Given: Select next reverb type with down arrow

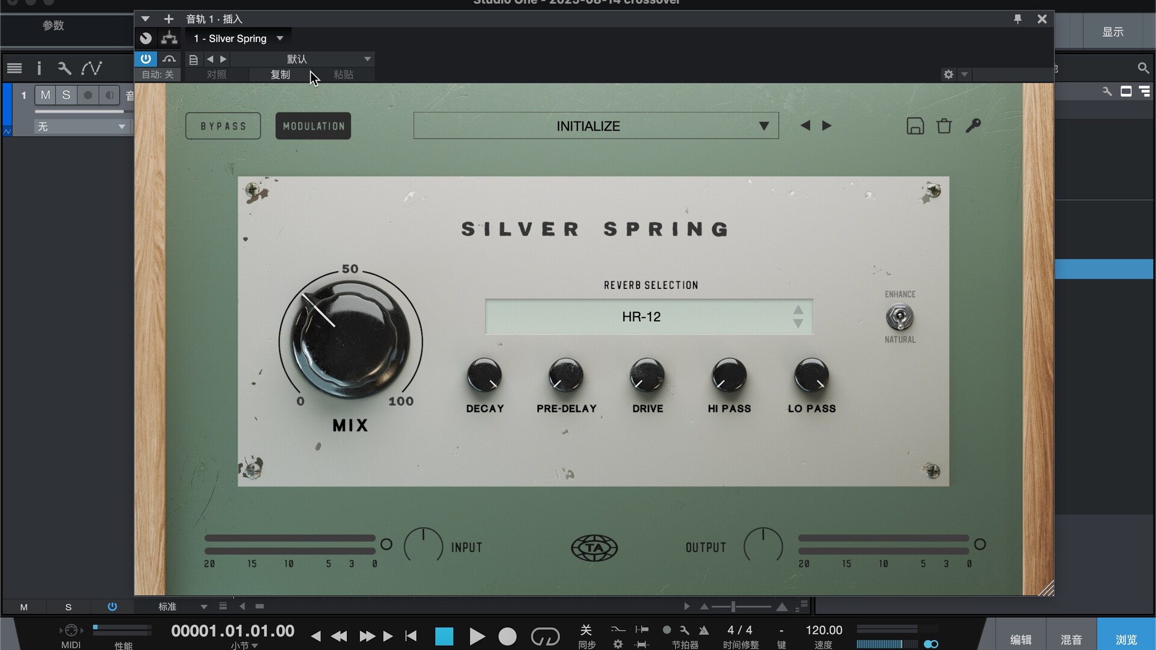Looking at the screenshot, I should coord(798,324).
